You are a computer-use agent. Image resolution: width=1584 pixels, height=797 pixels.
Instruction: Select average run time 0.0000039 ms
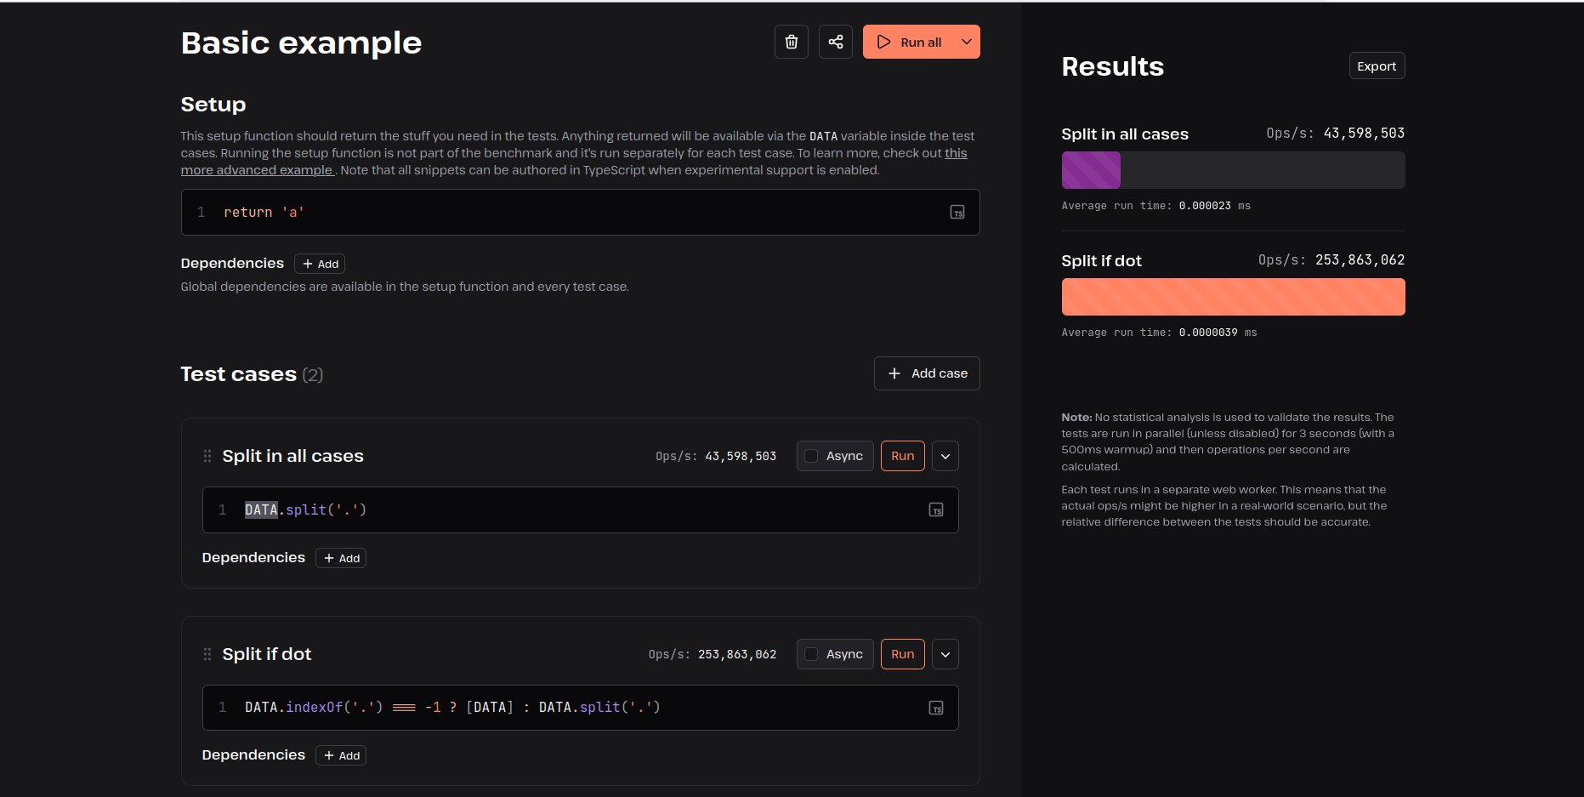point(1218,333)
